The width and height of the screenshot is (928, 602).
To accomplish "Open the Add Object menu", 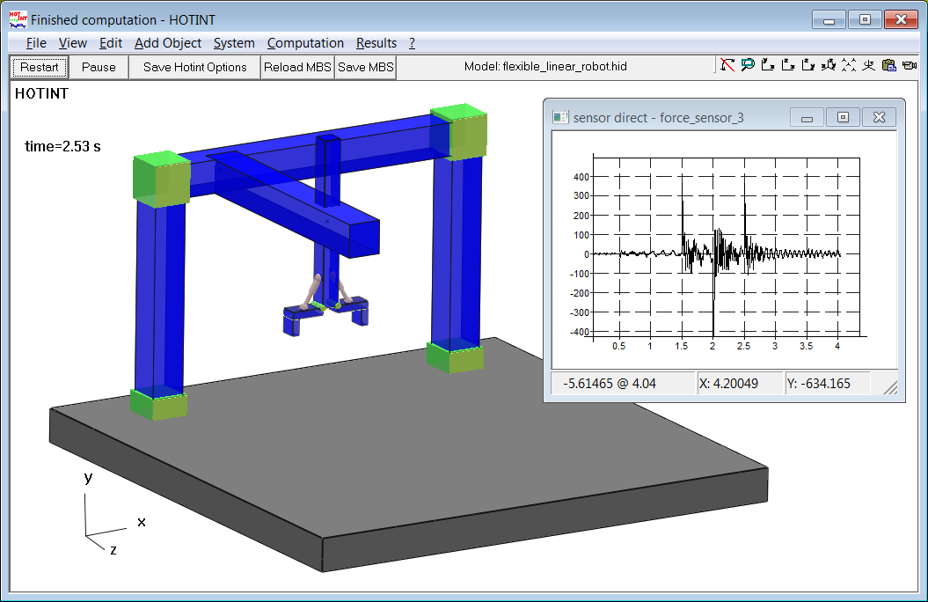I will [x=168, y=43].
